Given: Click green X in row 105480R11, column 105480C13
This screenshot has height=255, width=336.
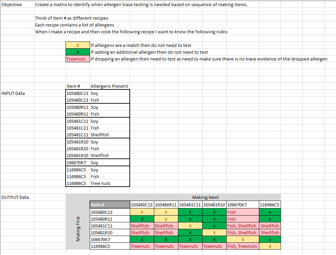Looking at the screenshot, I should (x=142, y=219).
